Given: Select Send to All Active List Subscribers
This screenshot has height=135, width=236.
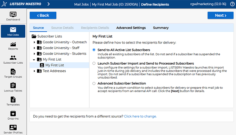Looking at the screenshot, I should click(x=94, y=50).
